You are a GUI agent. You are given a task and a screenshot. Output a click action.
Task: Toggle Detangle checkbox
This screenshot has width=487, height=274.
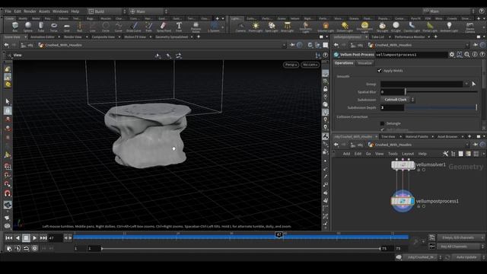[382, 123]
